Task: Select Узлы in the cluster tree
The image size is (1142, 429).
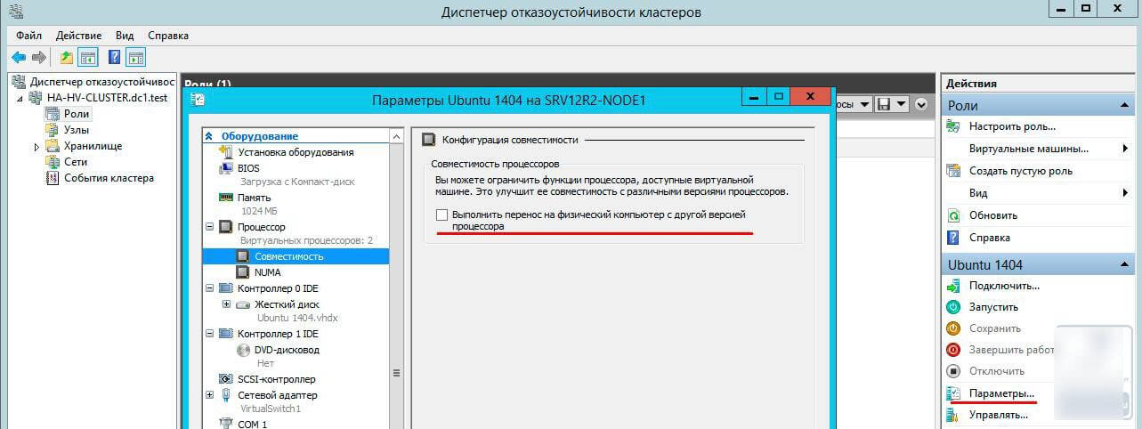Action: tap(77, 130)
